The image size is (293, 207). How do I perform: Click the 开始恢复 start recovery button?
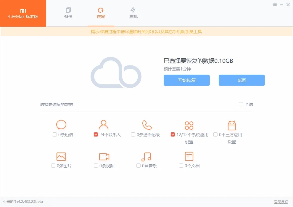[186, 80]
